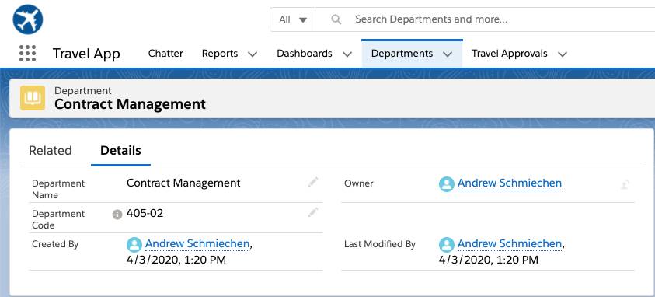Edit Department Name with pencil icon

click(x=313, y=182)
